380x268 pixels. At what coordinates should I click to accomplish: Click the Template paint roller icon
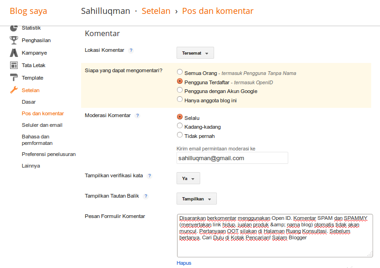point(14,78)
